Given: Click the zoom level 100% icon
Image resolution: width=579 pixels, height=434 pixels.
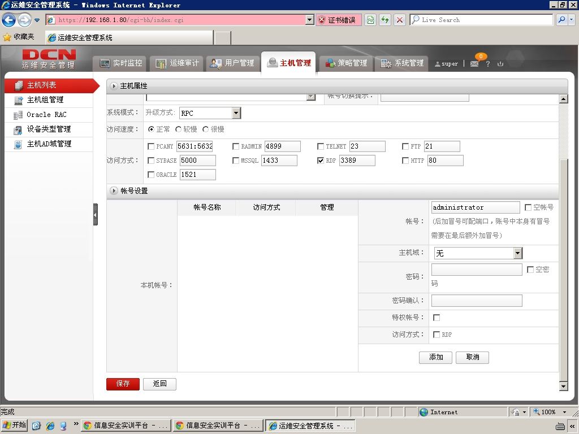Looking at the screenshot, I should tap(537, 412).
